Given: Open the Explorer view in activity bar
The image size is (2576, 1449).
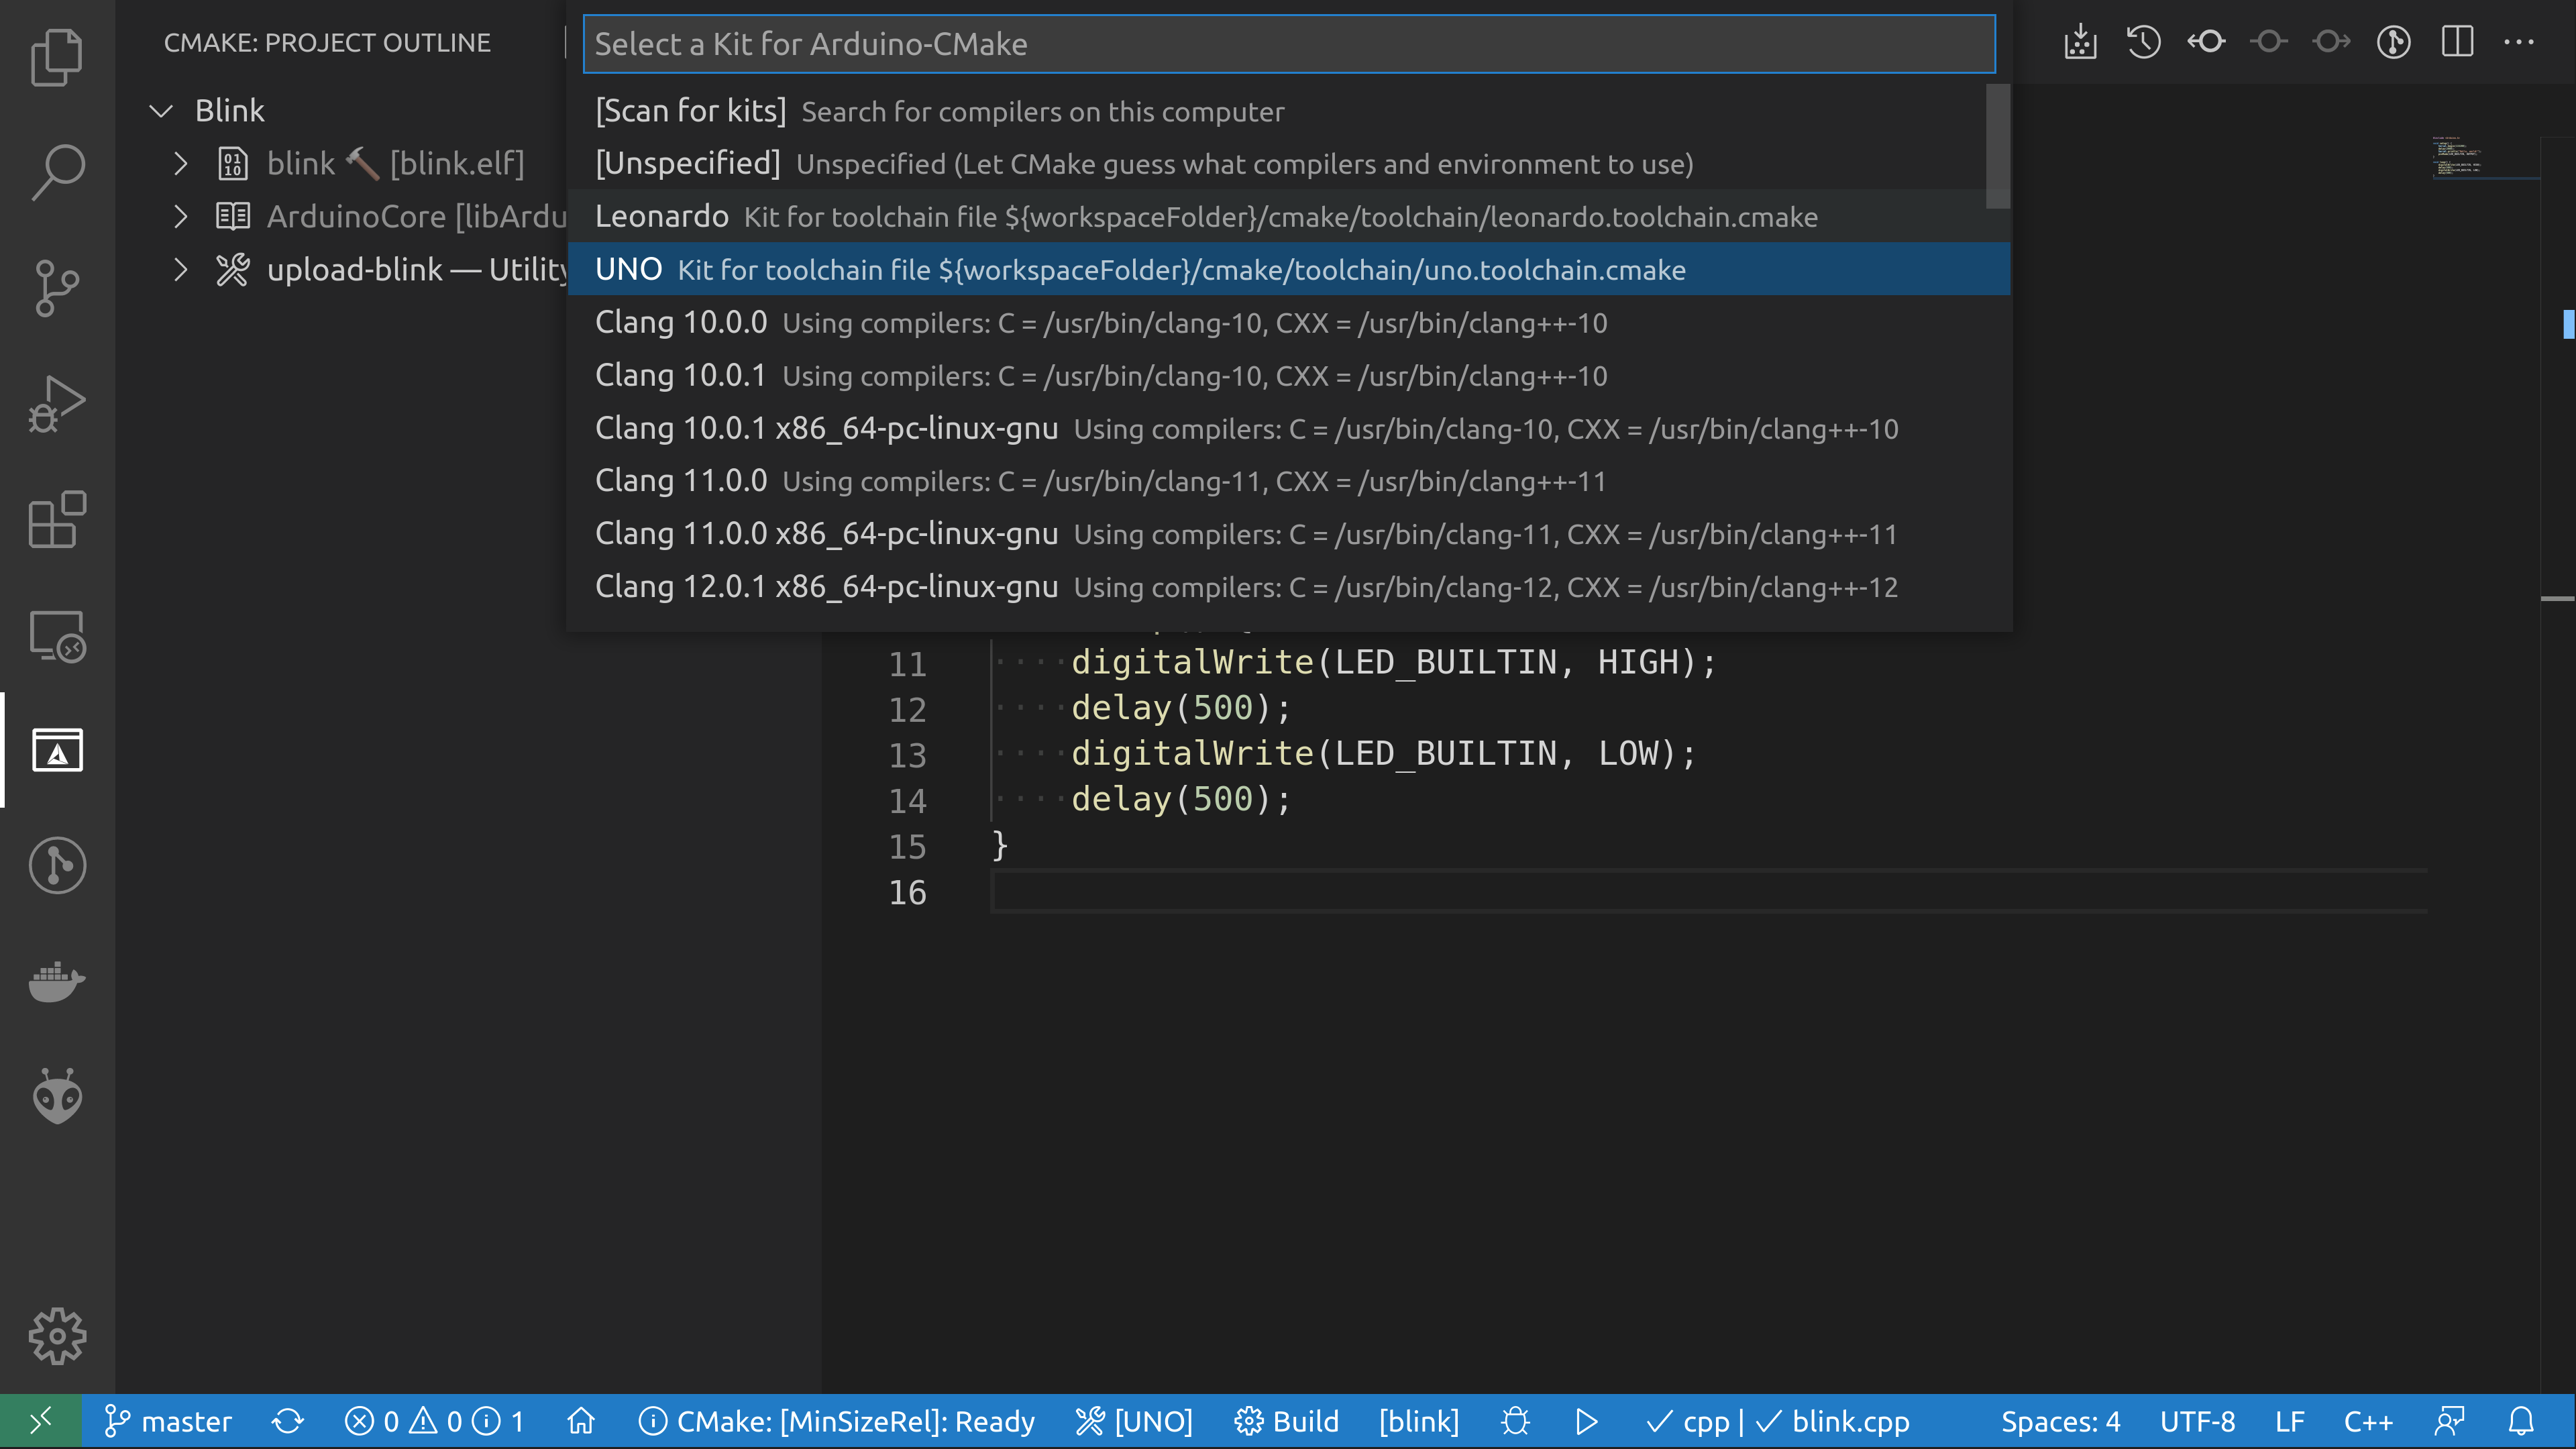Looking at the screenshot, I should pyautogui.click(x=57, y=57).
